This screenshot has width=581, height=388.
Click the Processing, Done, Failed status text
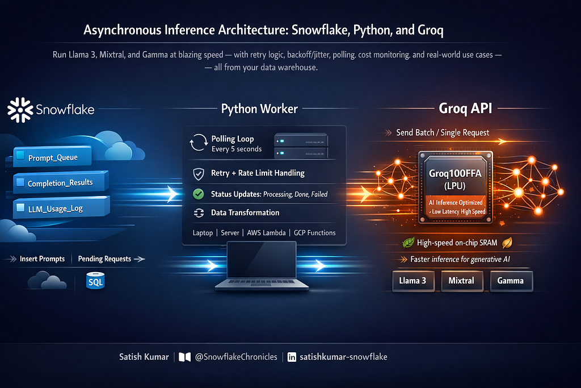295,194
